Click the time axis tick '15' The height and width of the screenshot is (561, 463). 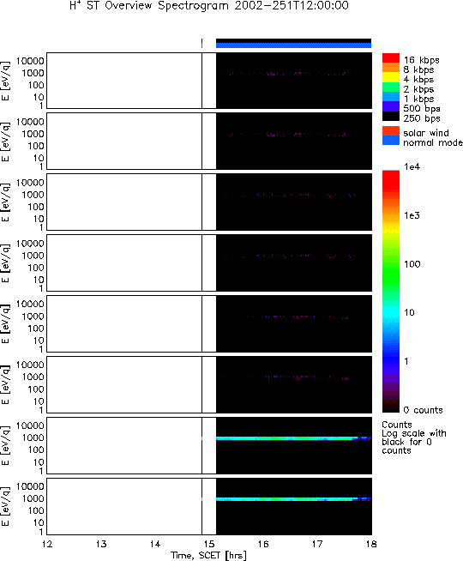click(x=209, y=544)
